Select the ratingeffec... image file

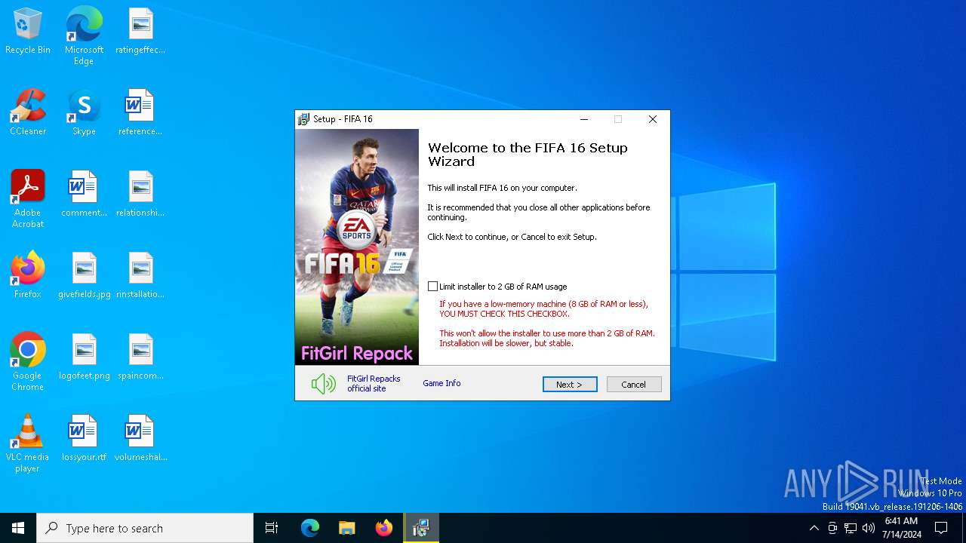(140, 32)
